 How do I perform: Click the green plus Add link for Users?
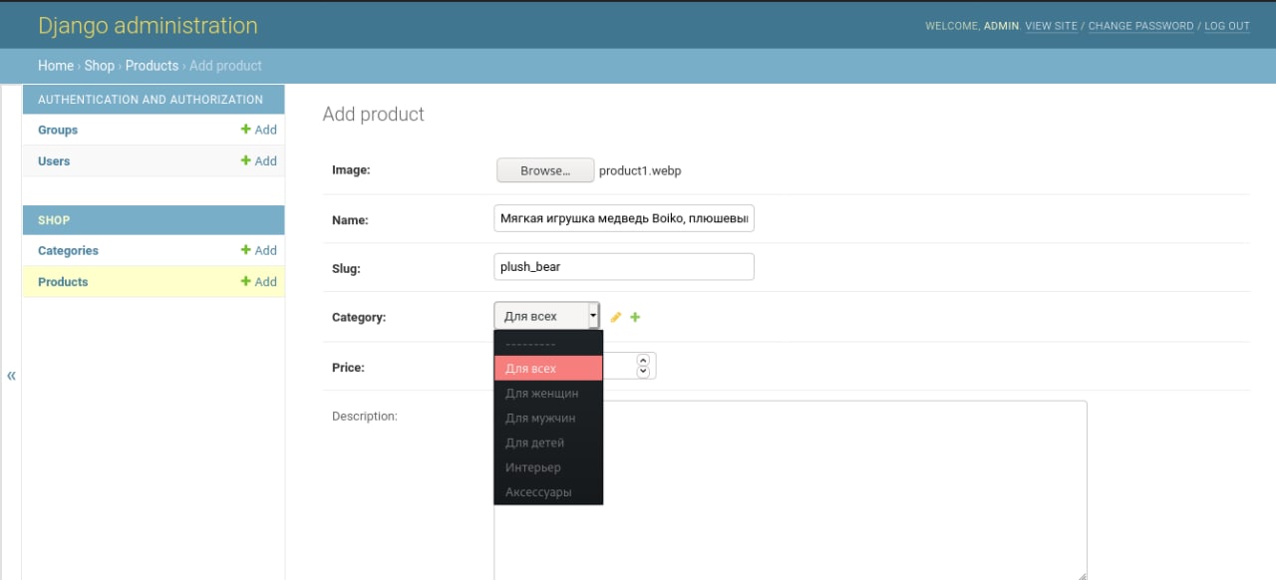259,160
